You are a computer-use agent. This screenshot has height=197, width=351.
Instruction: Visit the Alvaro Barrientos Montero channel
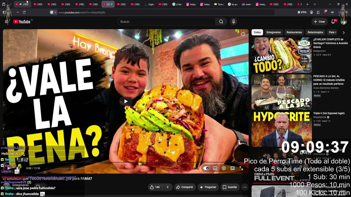326,88
